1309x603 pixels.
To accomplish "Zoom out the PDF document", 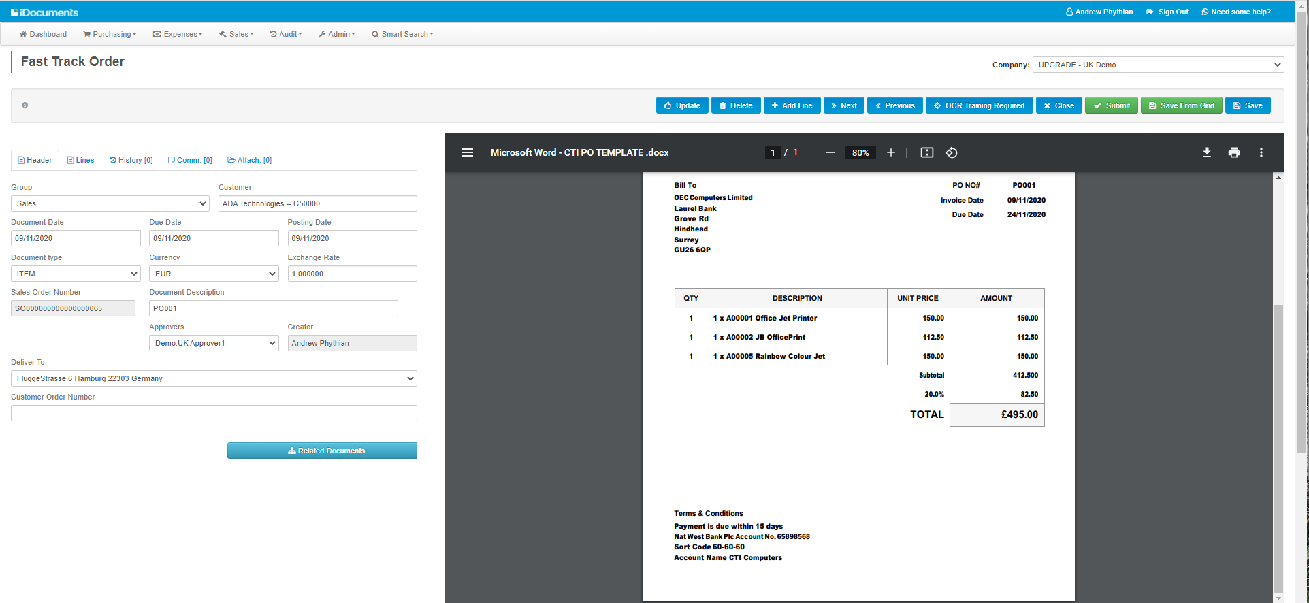I will coord(830,152).
